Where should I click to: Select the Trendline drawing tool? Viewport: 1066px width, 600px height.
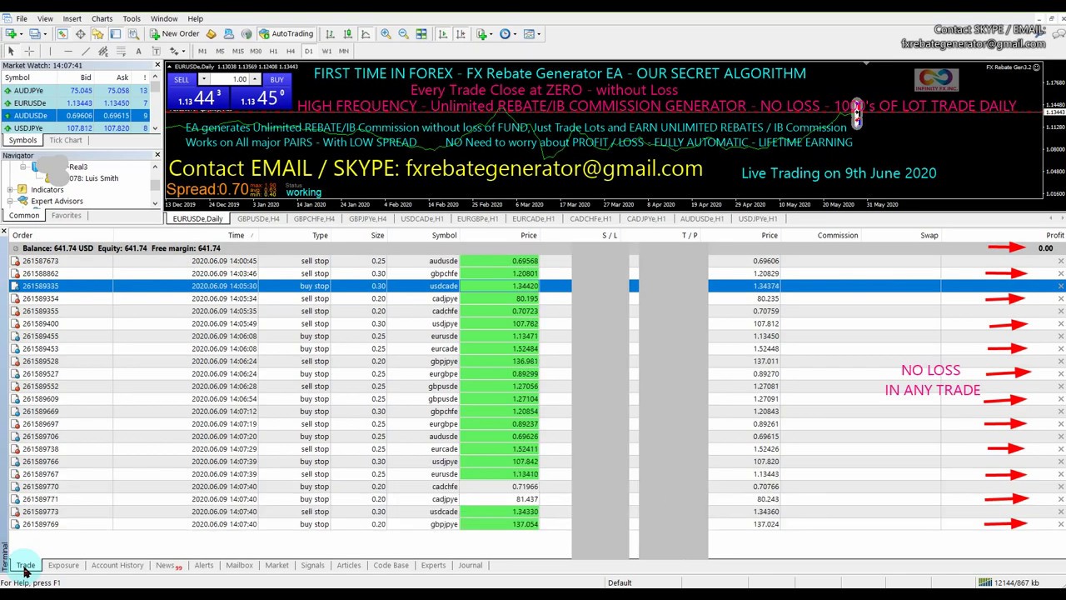tap(86, 52)
